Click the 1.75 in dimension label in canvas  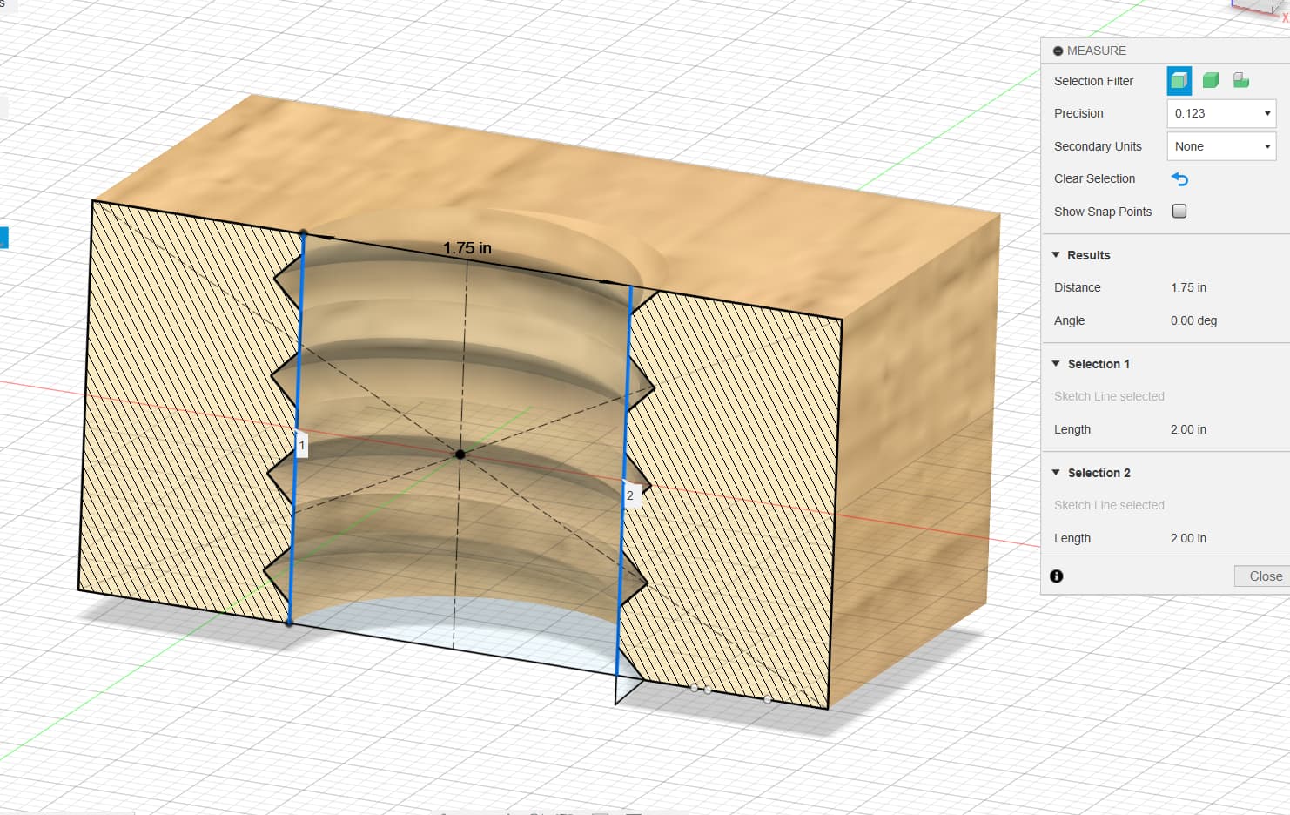[x=467, y=248]
